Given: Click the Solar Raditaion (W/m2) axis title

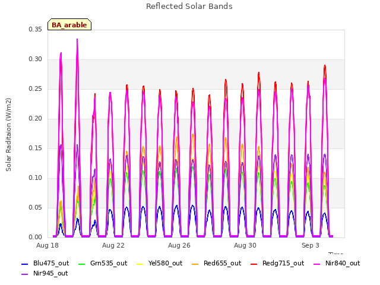Looking at the screenshot, I should (x=8, y=135).
